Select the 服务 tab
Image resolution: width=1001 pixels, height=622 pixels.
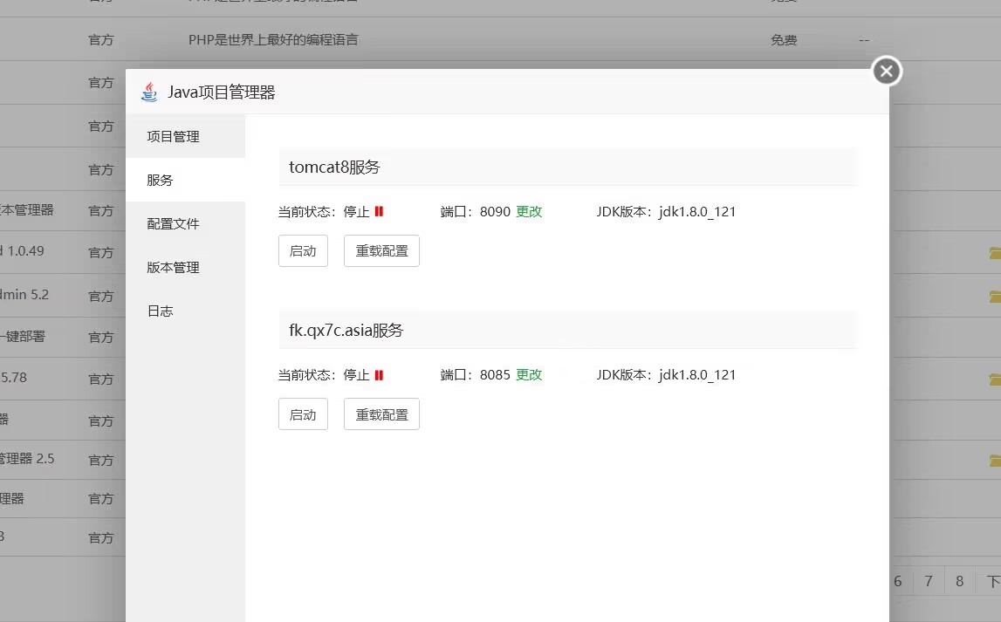pos(185,180)
